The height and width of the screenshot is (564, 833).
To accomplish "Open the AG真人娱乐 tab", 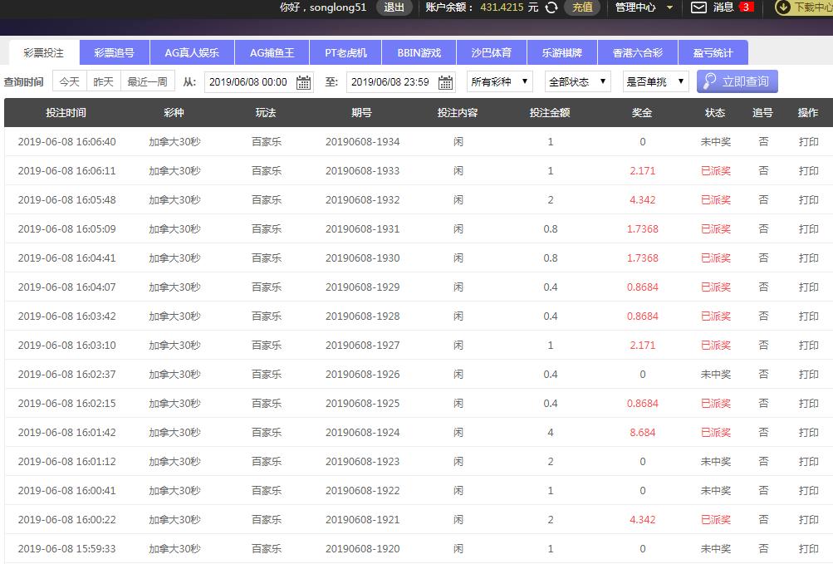I will 192,52.
